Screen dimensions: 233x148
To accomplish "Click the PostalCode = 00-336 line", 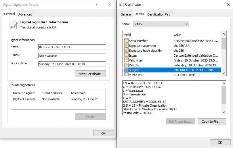I will pyautogui.click(x=137, y=113).
